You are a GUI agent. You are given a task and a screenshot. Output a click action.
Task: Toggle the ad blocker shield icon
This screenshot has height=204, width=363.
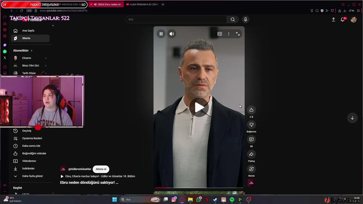(x=322, y=11)
